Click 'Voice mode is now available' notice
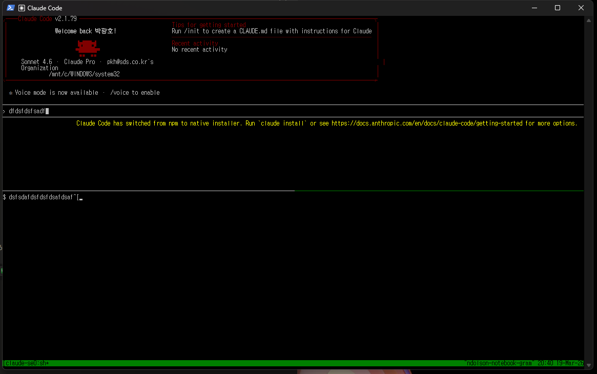This screenshot has width=597, height=374. coord(56,92)
